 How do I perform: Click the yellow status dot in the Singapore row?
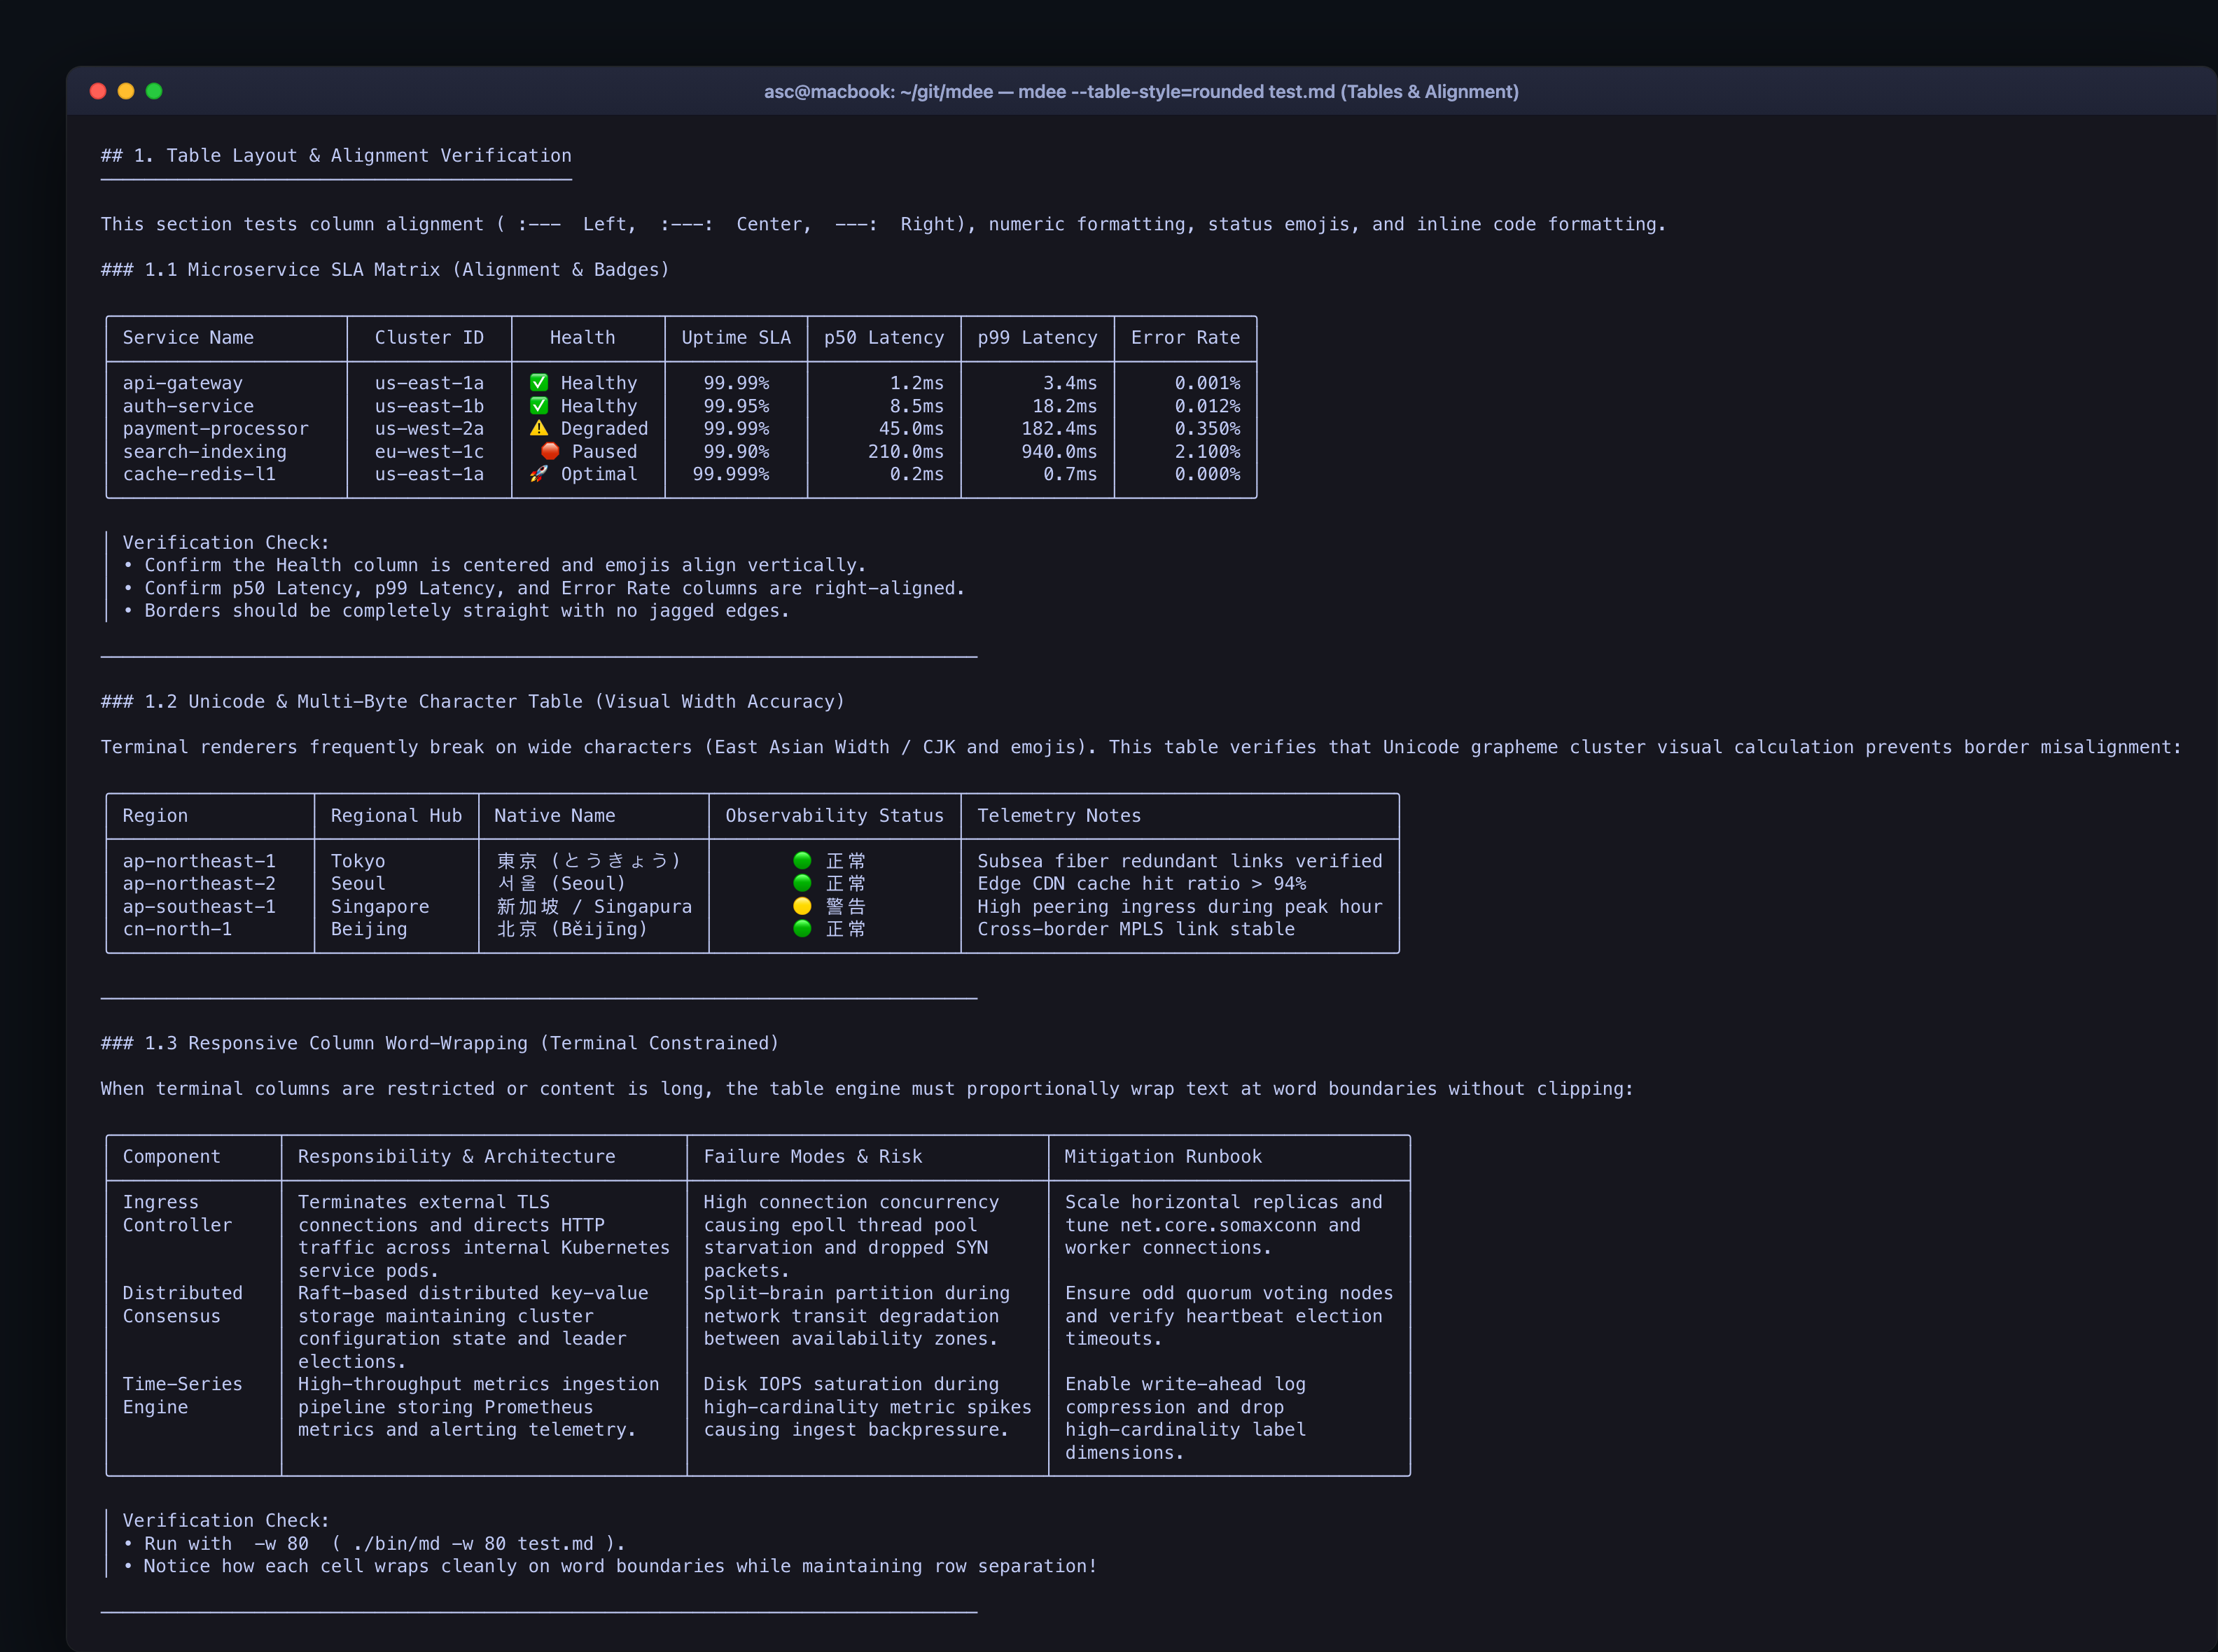(802, 906)
